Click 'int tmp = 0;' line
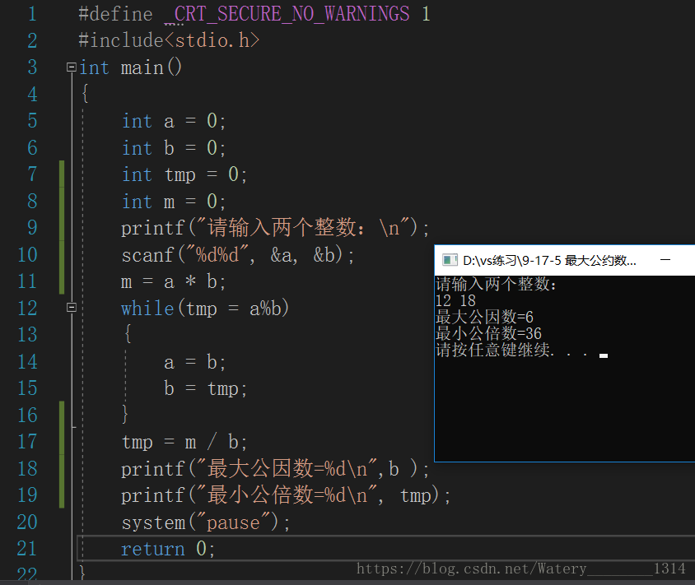The height and width of the screenshot is (585, 695). pos(184,174)
